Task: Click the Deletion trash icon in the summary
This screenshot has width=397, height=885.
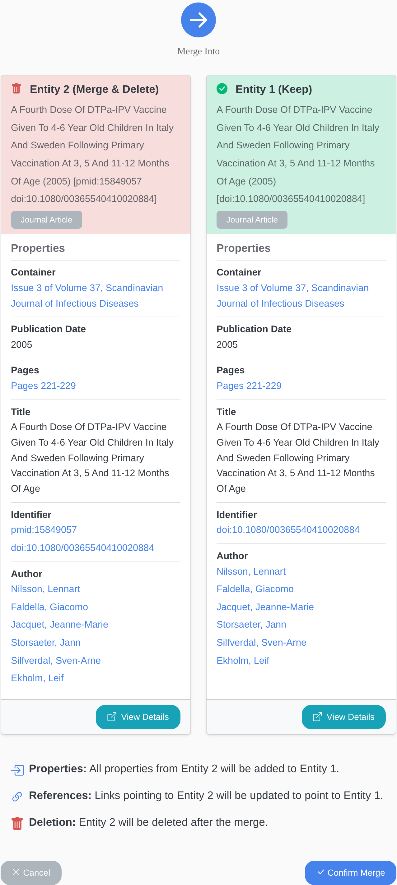Action: 17,823
